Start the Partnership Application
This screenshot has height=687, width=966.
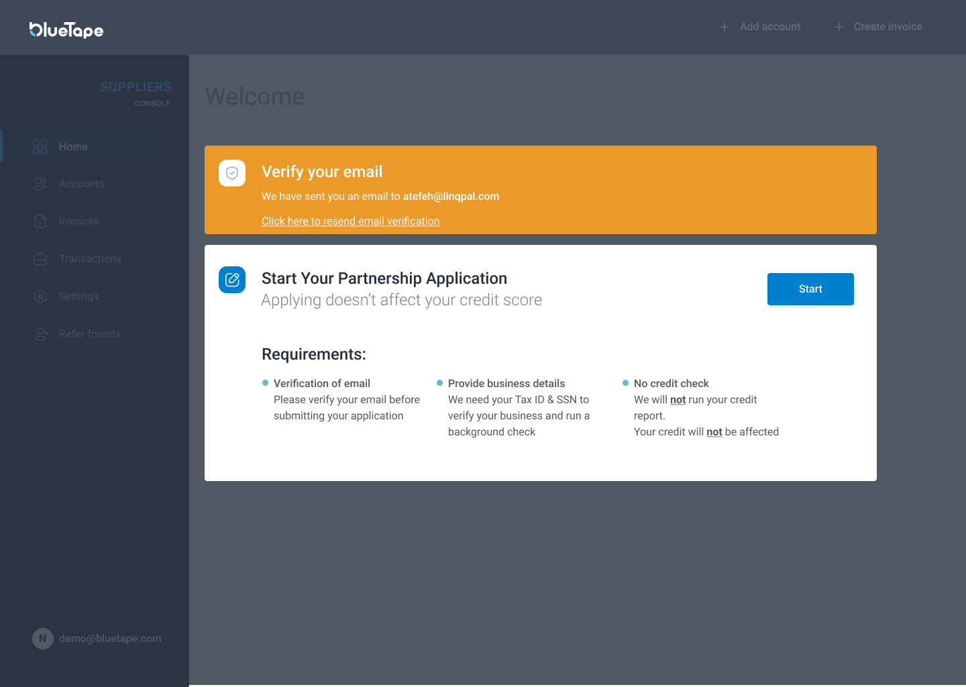tap(810, 289)
